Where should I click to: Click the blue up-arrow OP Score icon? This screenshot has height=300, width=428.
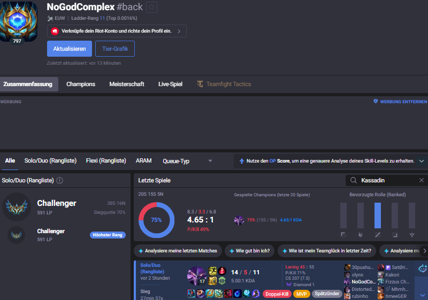pos(242,161)
